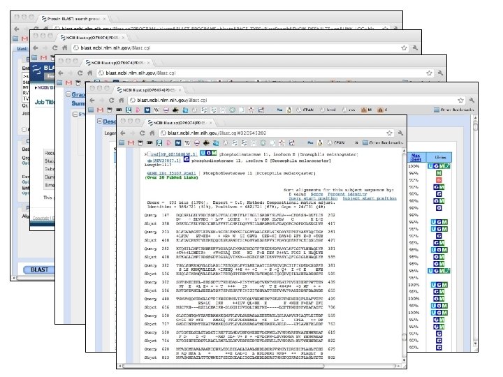Open the CPAN bookmark in the descriptions window
The width and height of the screenshot is (503, 377).
point(305,110)
